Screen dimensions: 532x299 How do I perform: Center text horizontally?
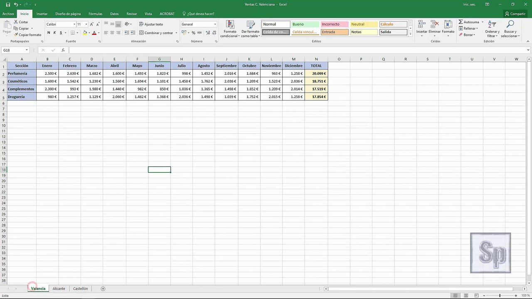(112, 33)
